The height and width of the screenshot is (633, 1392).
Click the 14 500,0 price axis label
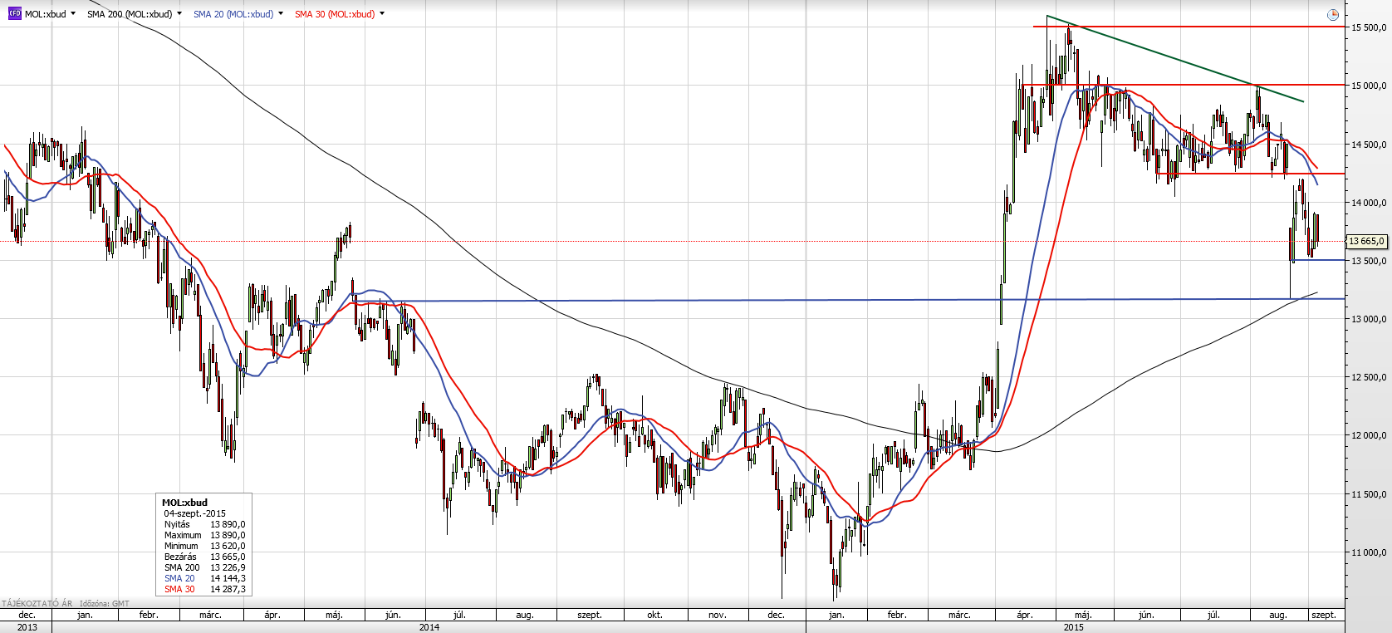(x=1369, y=145)
